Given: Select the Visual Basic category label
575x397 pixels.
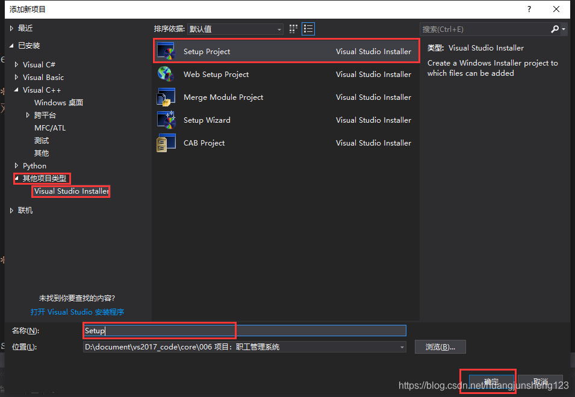Looking at the screenshot, I should pos(43,77).
